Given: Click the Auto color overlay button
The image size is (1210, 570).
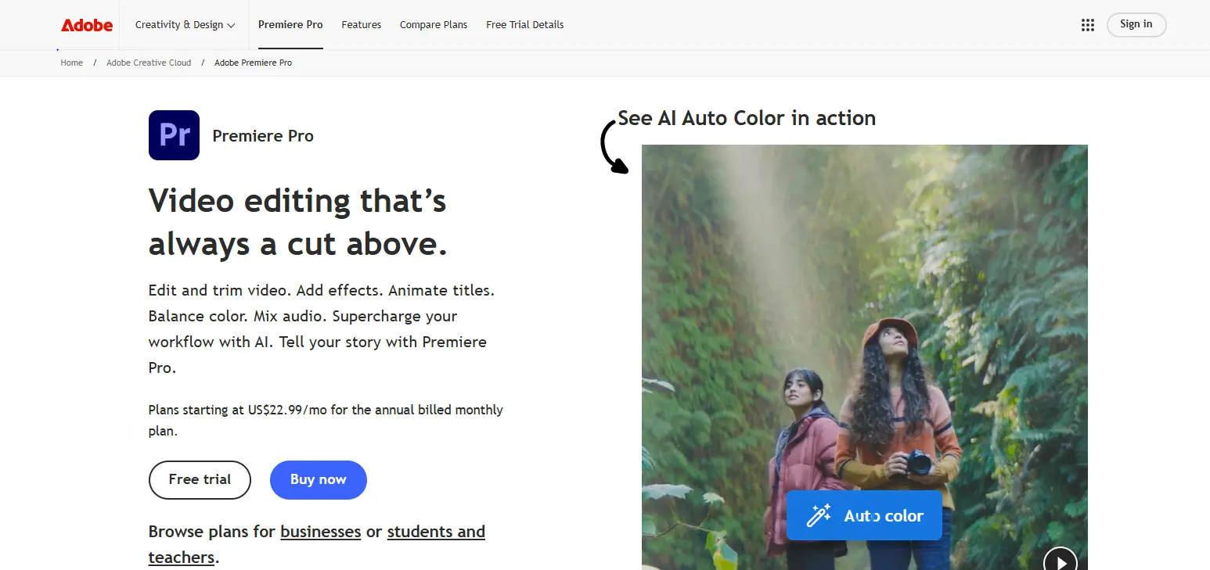Looking at the screenshot, I should 864,514.
